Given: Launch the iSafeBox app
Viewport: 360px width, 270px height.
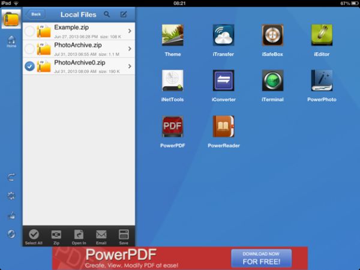Looking at the screenshot, I should 272,35.
